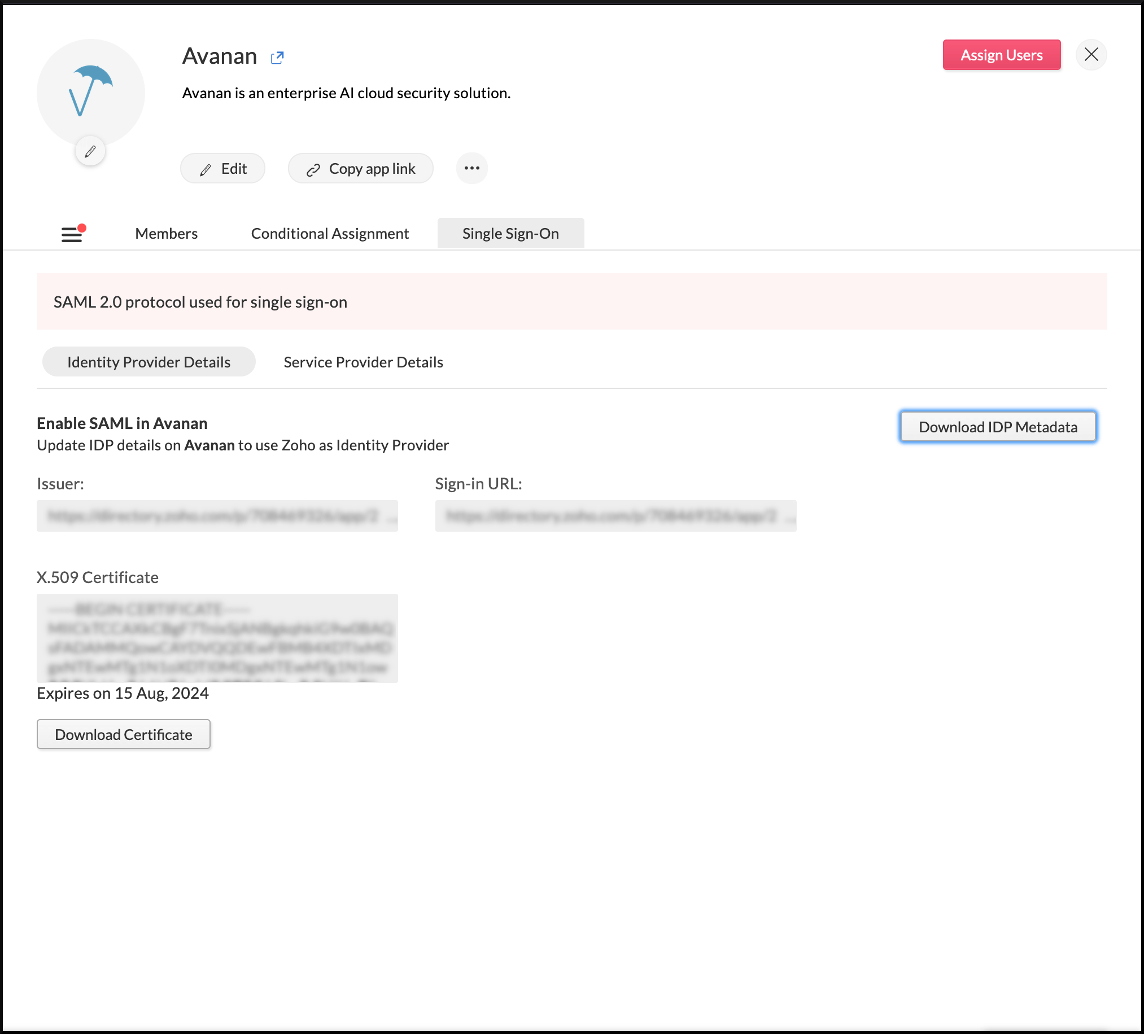
Task: Open the Conditional Assignment tab
Action: click(x=330, y=233)
